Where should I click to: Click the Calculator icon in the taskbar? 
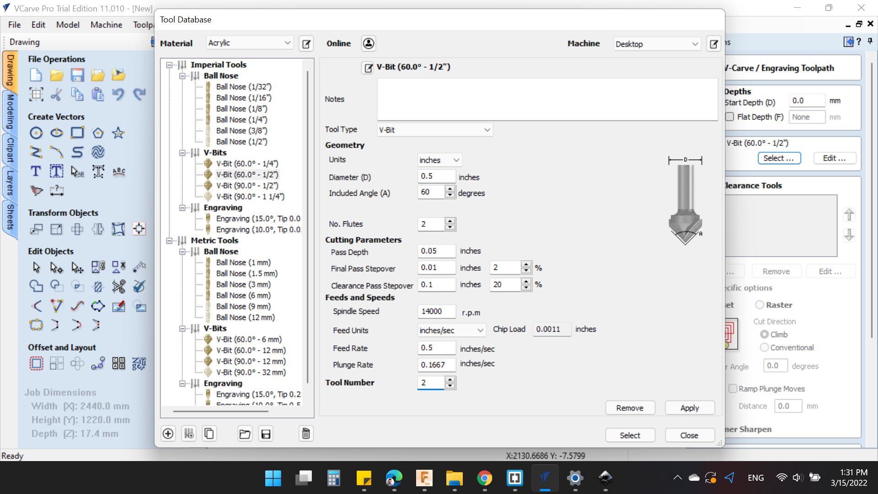[333, 478]
